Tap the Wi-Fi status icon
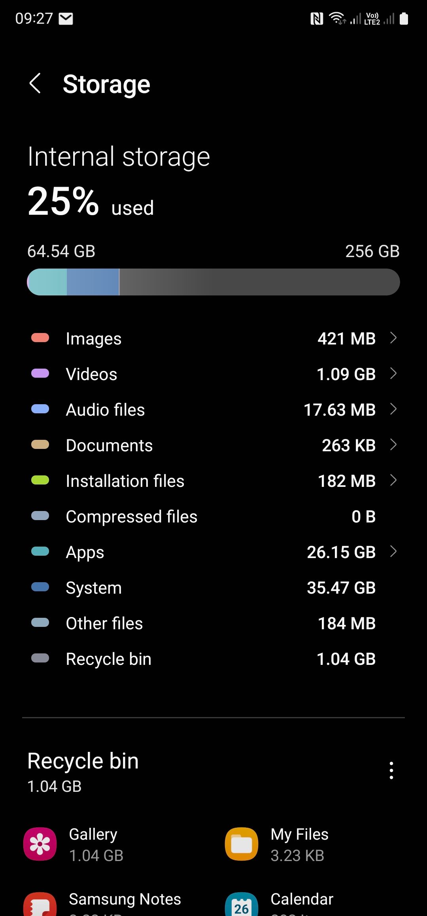Viewport: 427px width, 916px height. (337, 19)
